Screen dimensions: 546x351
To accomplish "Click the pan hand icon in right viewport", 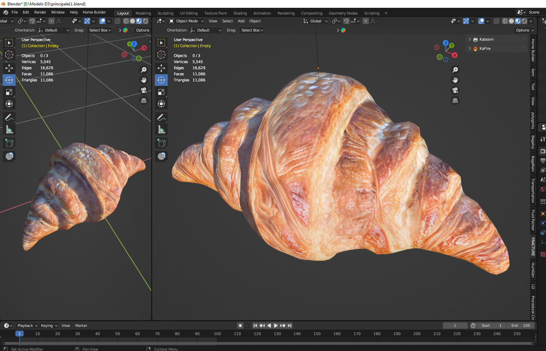I will [x=455, y=80].
